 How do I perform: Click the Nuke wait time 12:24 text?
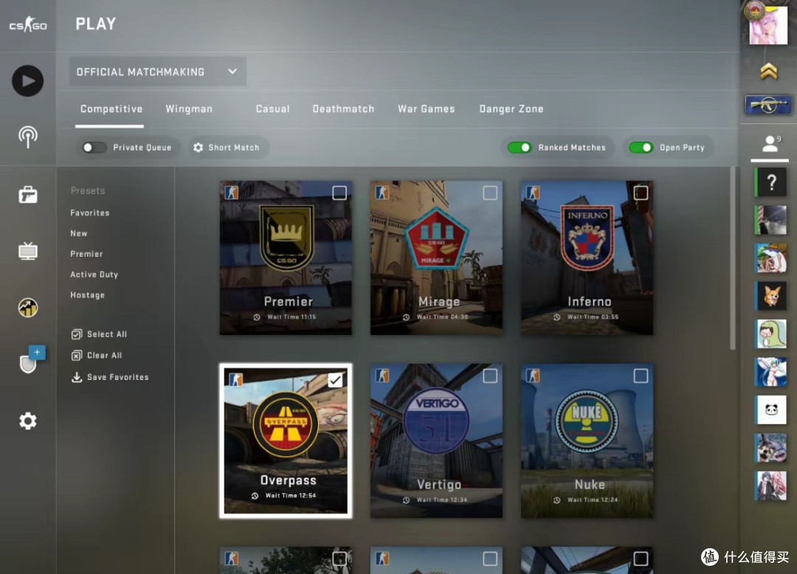[x=592, y=499]
